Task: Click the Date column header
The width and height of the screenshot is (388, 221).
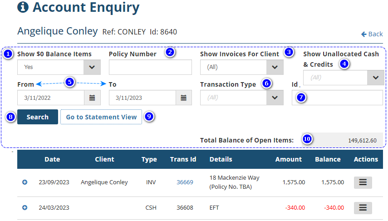Action: [52, 159]
